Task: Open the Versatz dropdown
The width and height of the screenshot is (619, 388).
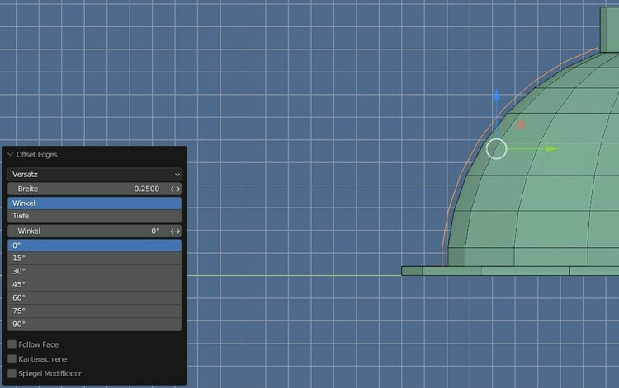Action: point(94,174)
